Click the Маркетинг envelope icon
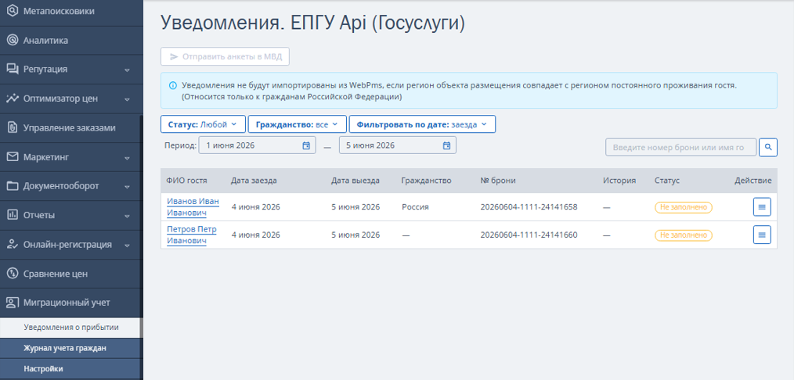The image size is (794, 380). [x=13, y=157]
